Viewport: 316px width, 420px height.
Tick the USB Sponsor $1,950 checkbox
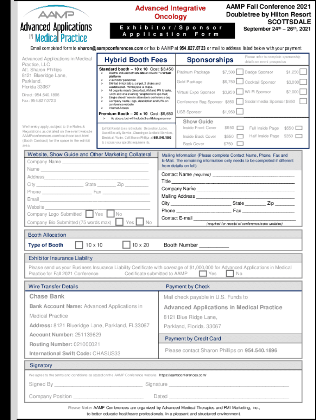coord(240,112)
